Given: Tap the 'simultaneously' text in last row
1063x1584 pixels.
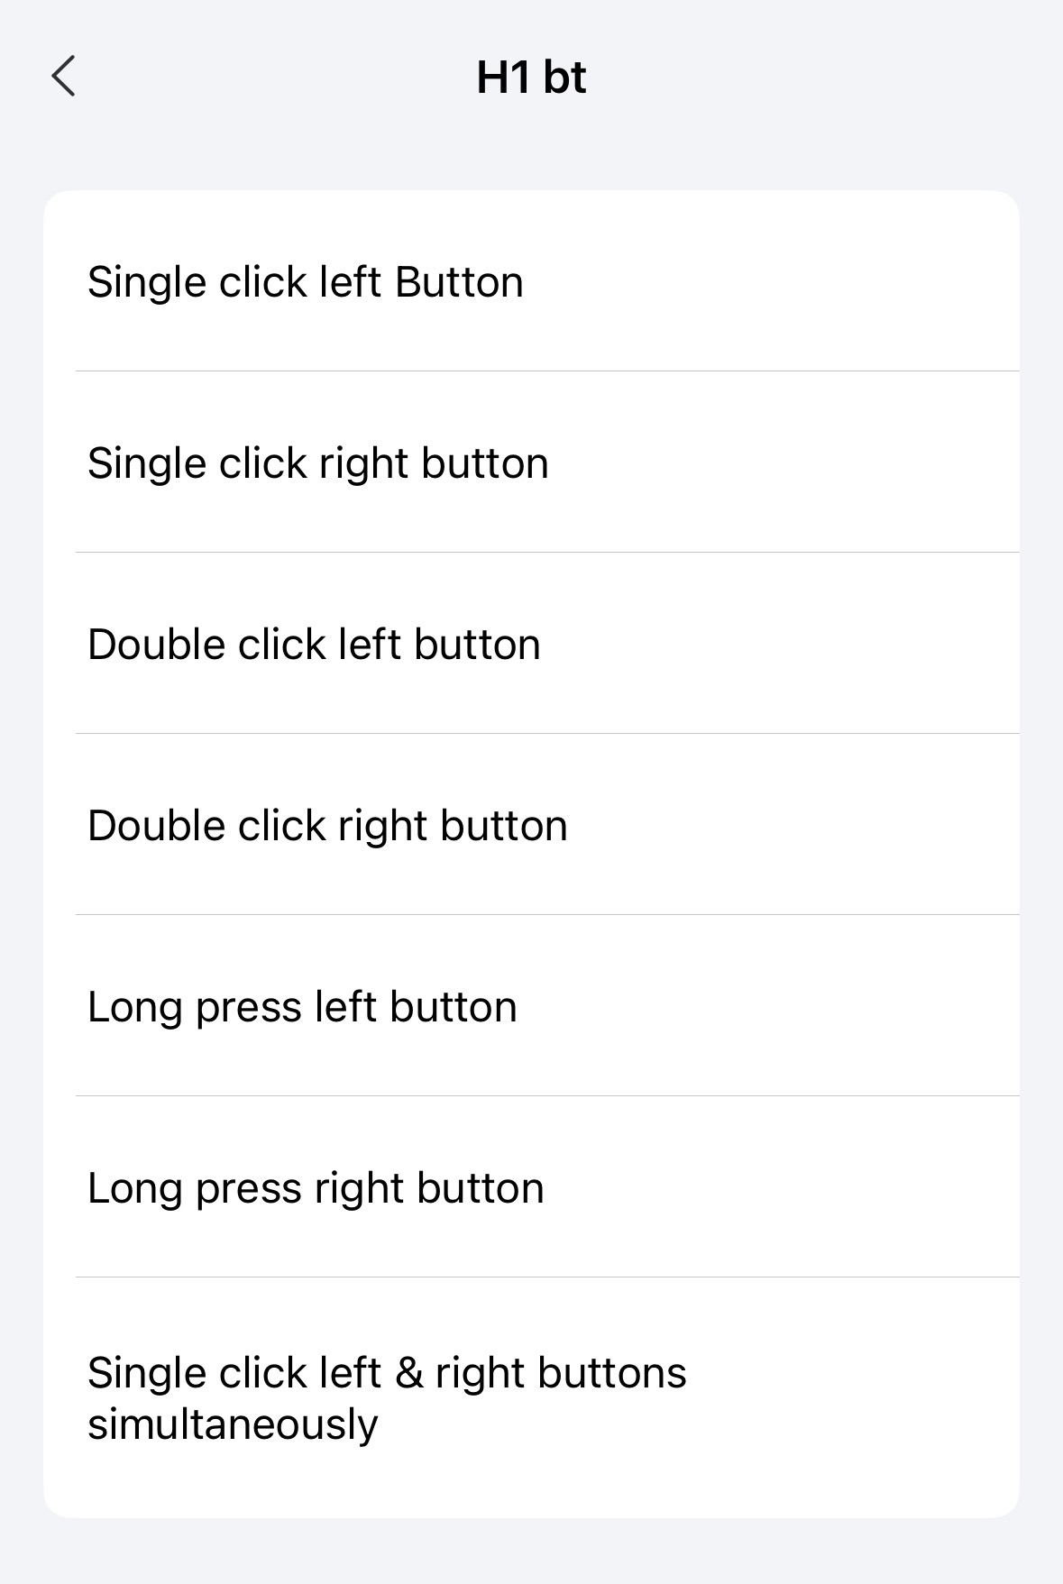Looking at the screenshot, I should (x=233, y=1425).
